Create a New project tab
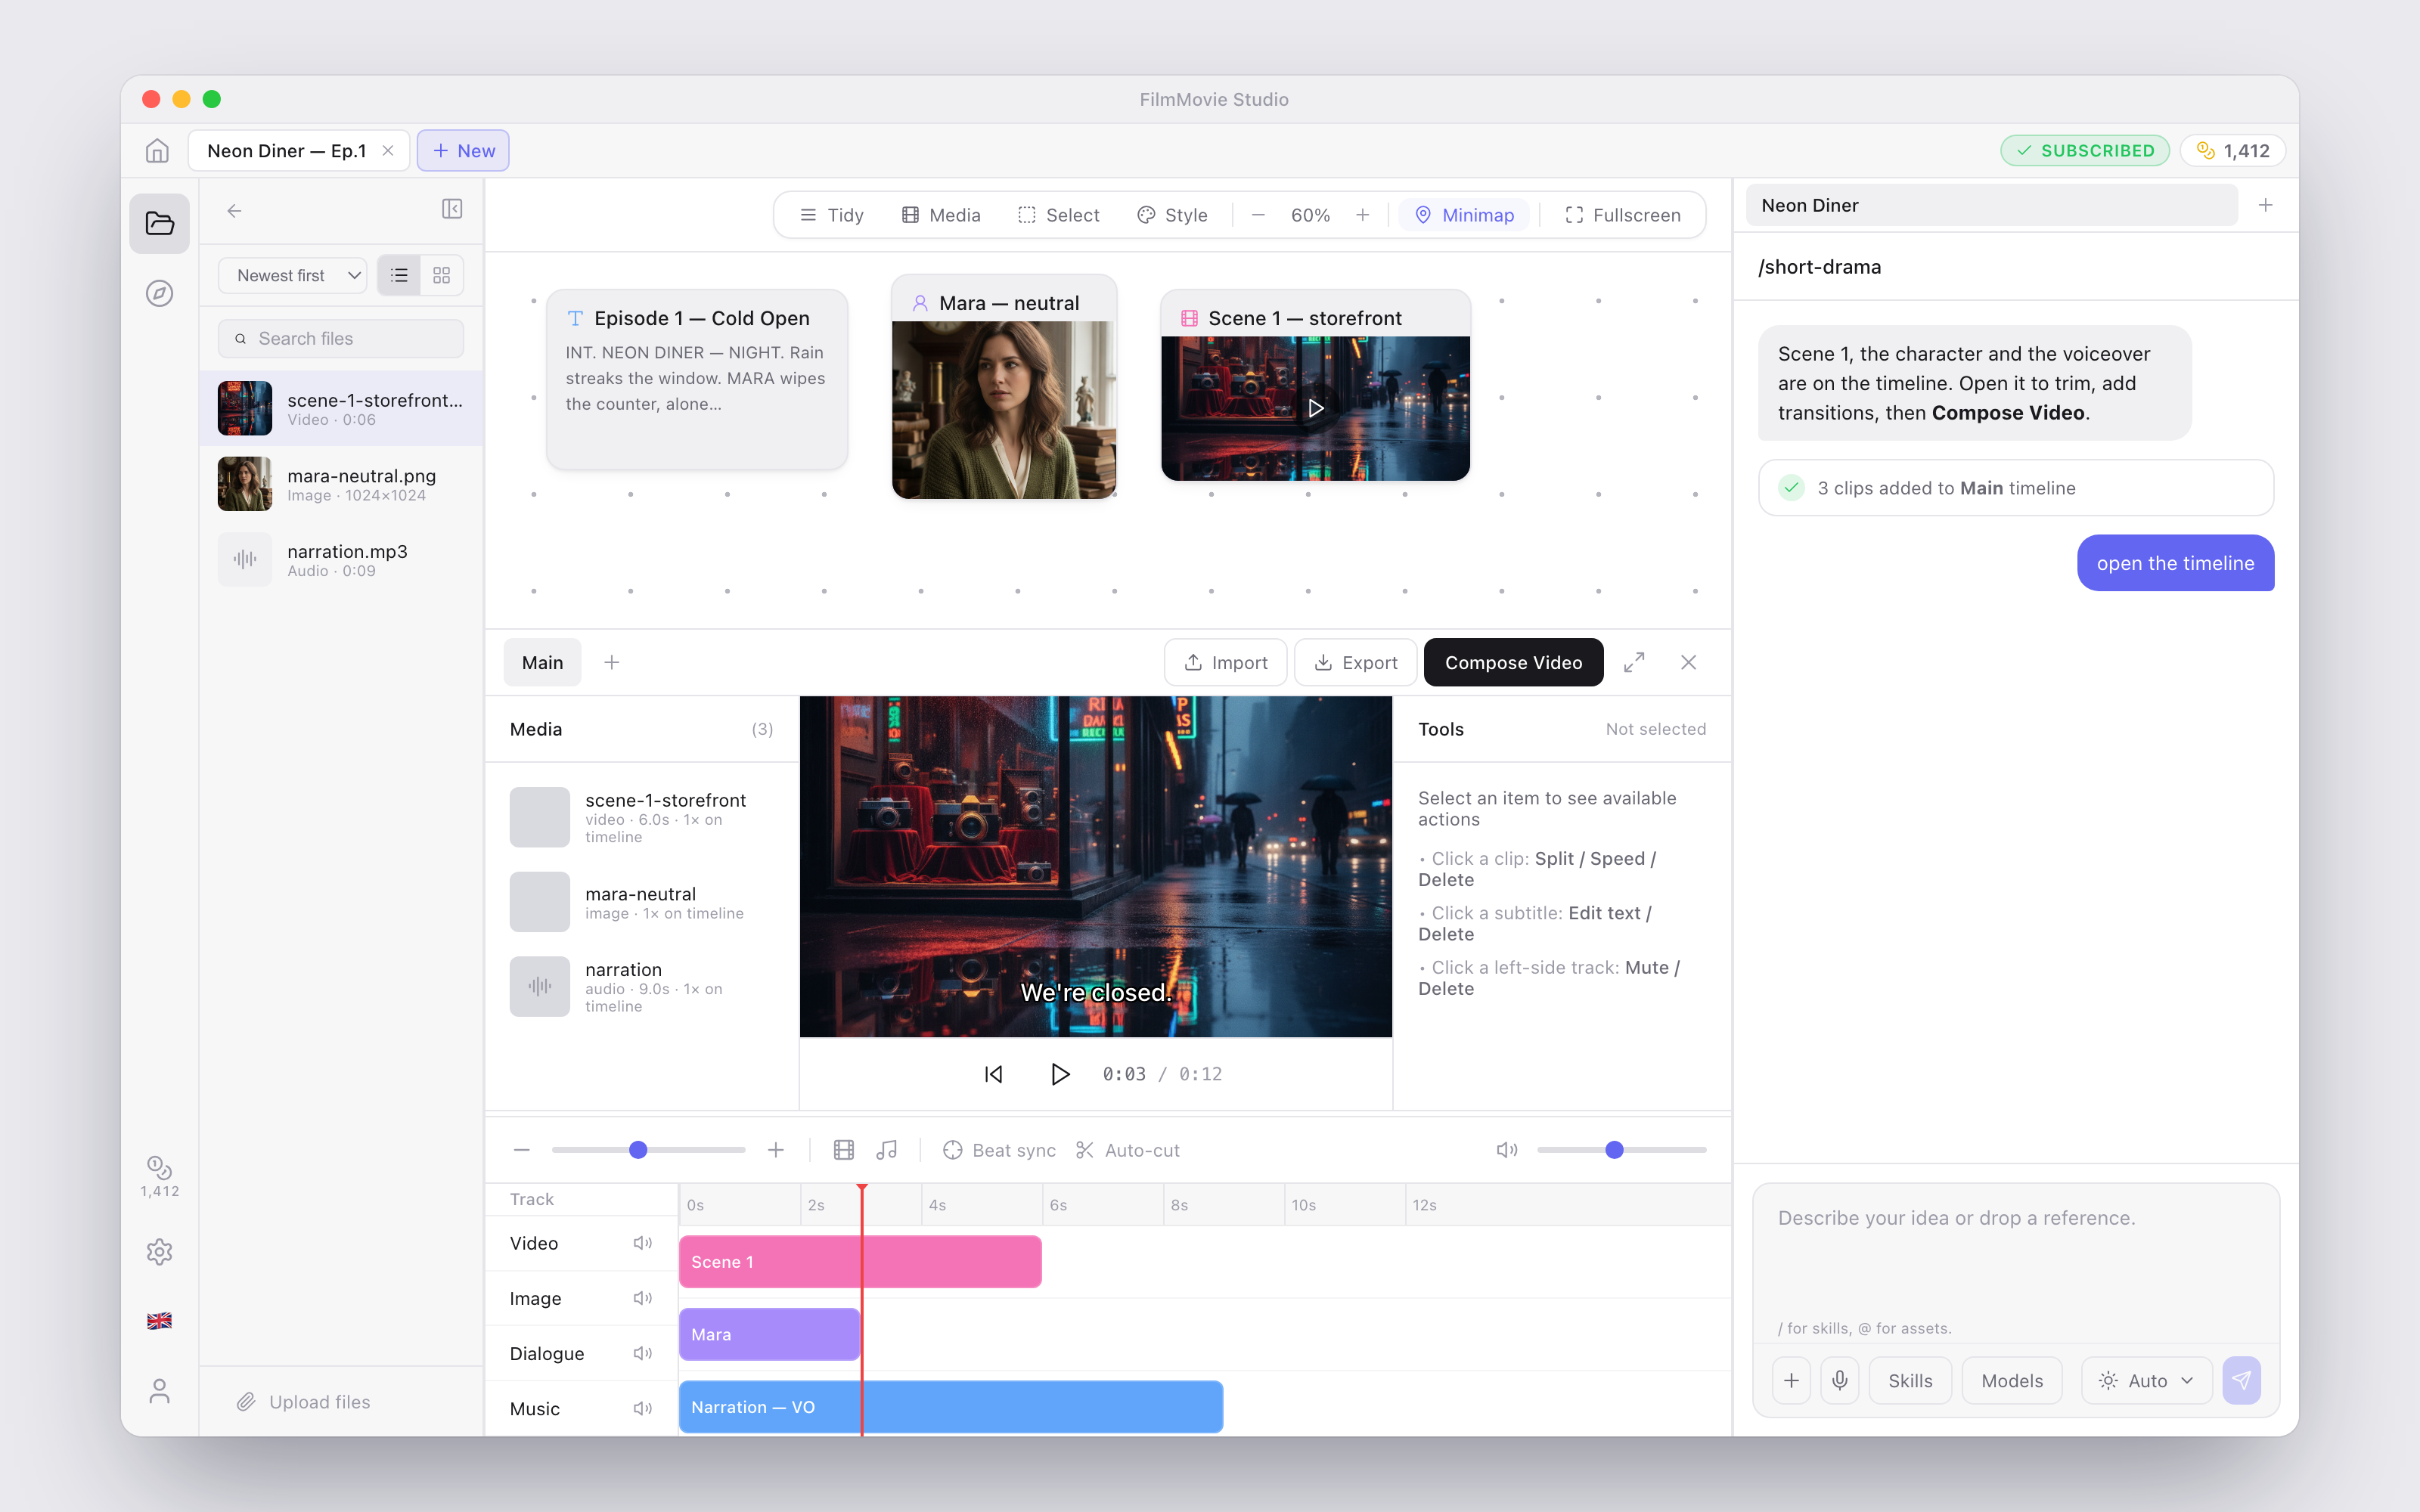 463,151
